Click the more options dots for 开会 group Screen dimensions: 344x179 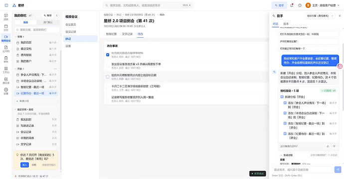click(55, 69)
